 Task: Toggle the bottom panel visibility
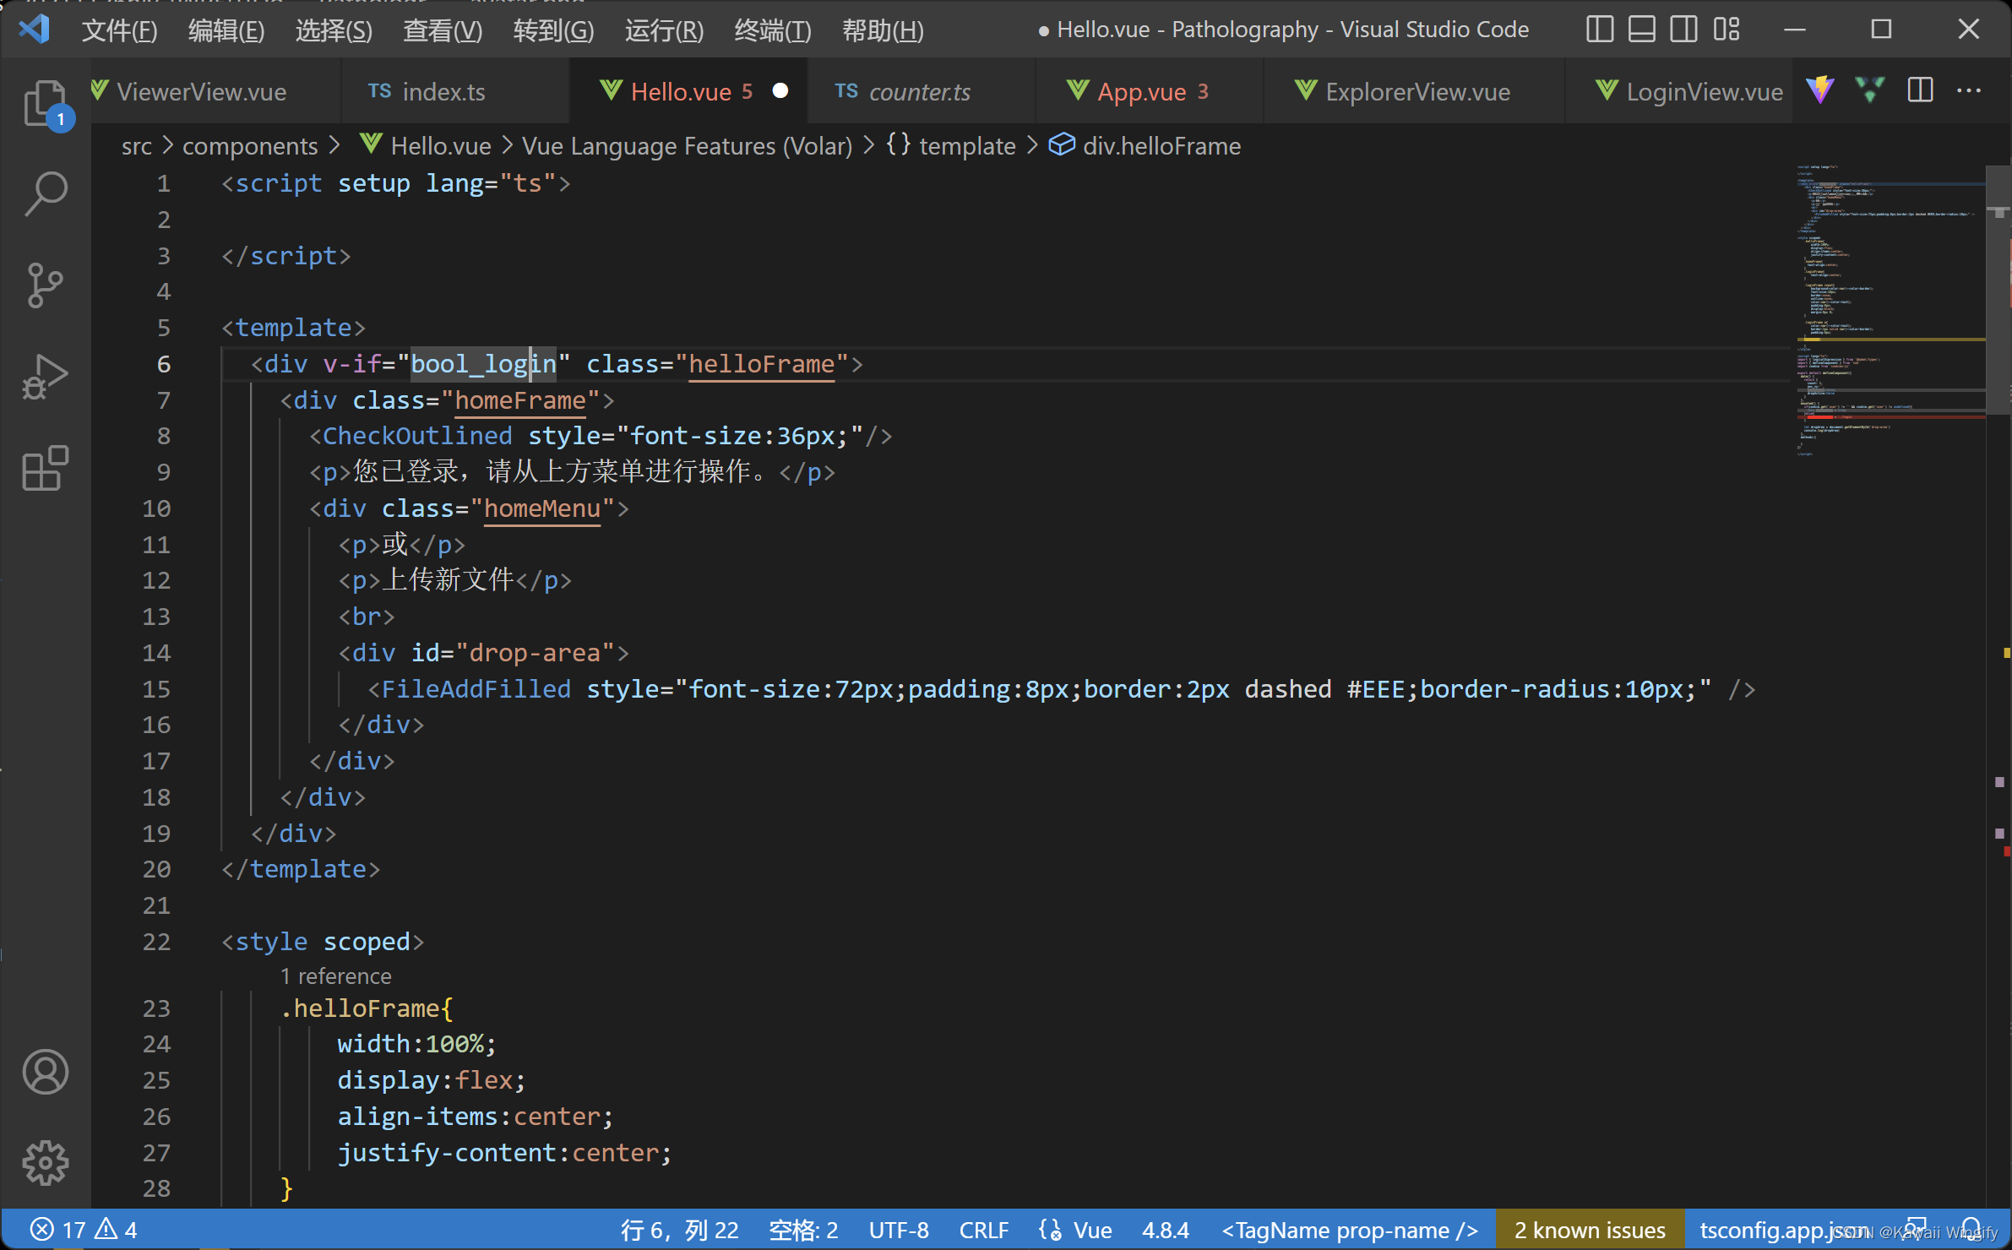[1641, 29]
